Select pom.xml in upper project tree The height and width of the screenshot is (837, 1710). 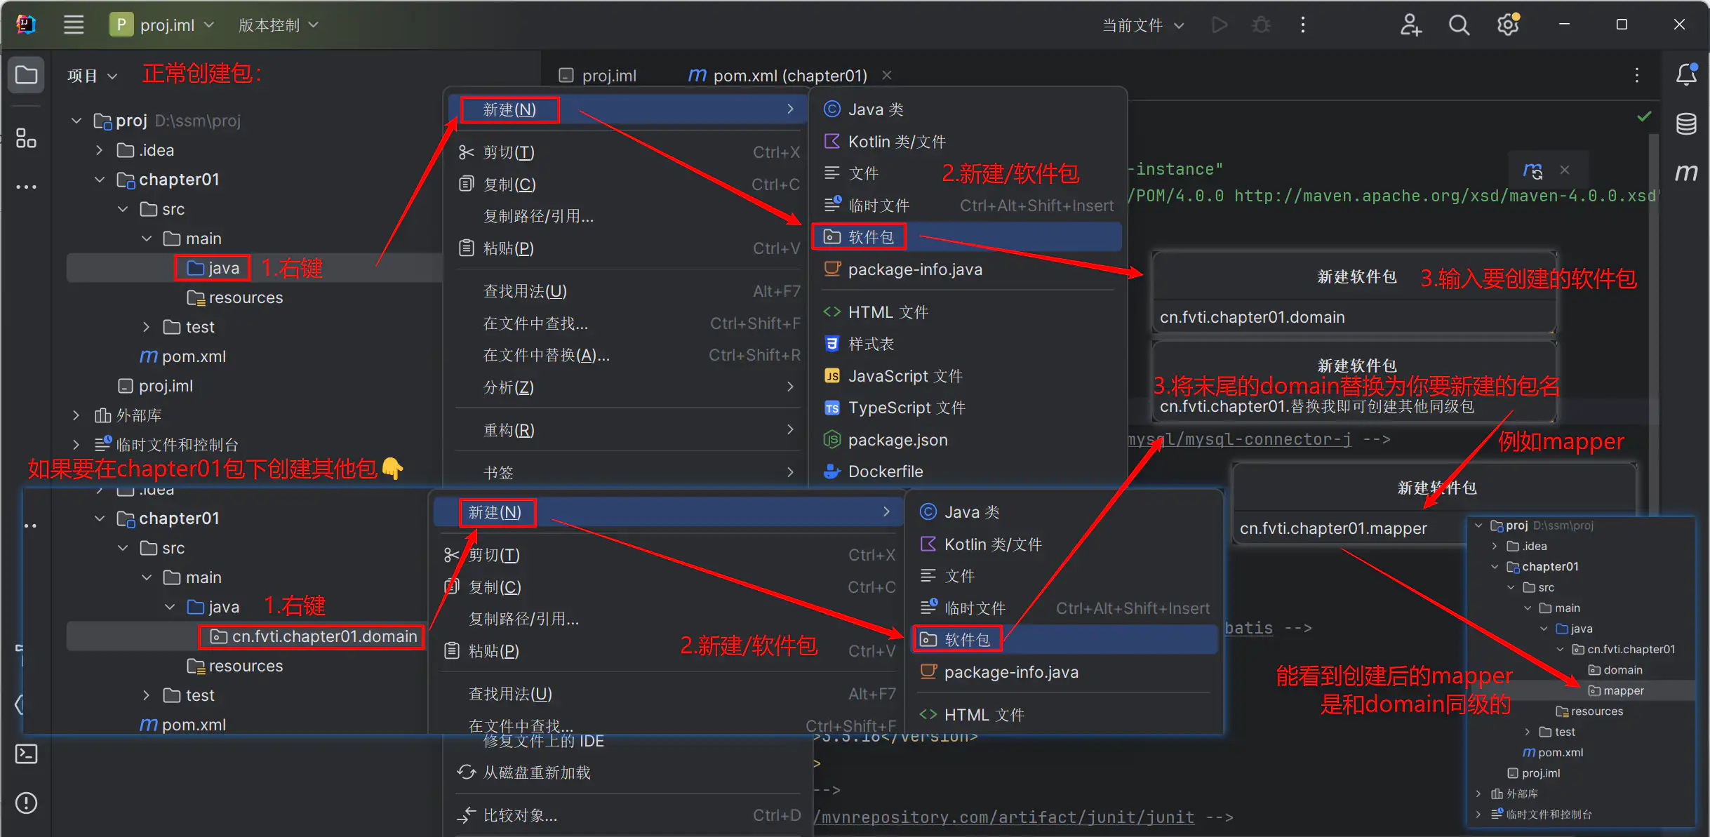183,356
